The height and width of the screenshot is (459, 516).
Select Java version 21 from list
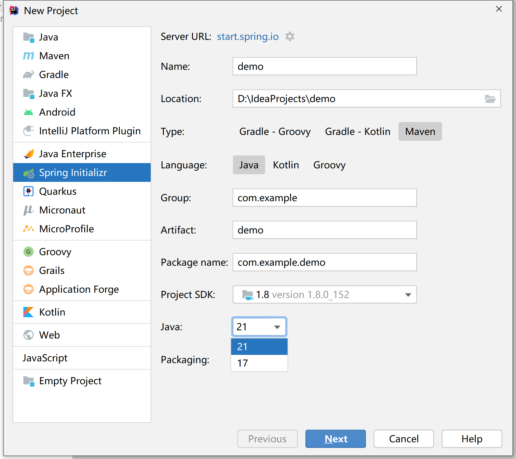coord(259,347)
